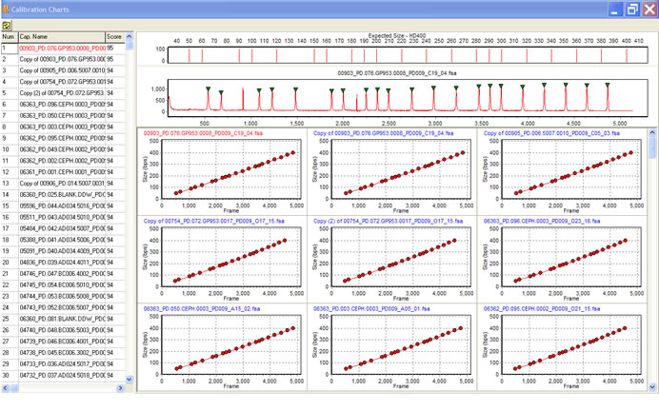
Task: Click the sample list horizontal scrollbar thumb
Action: point(14,388)
